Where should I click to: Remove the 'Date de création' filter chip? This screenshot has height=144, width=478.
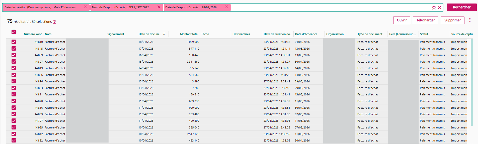(x=85, y=7)
